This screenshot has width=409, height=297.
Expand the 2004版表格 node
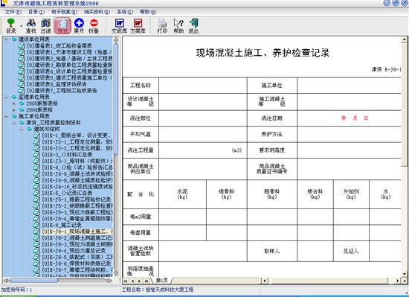pyautogui.click(x=14, y=110)
